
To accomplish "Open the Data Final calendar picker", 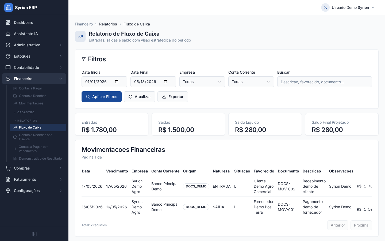I will coord(165,82).
